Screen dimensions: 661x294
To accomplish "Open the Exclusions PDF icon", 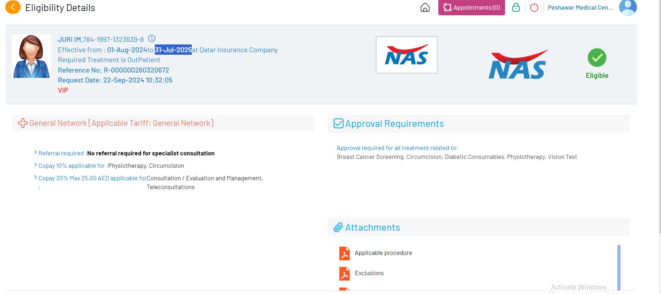I will coord(344,273).
